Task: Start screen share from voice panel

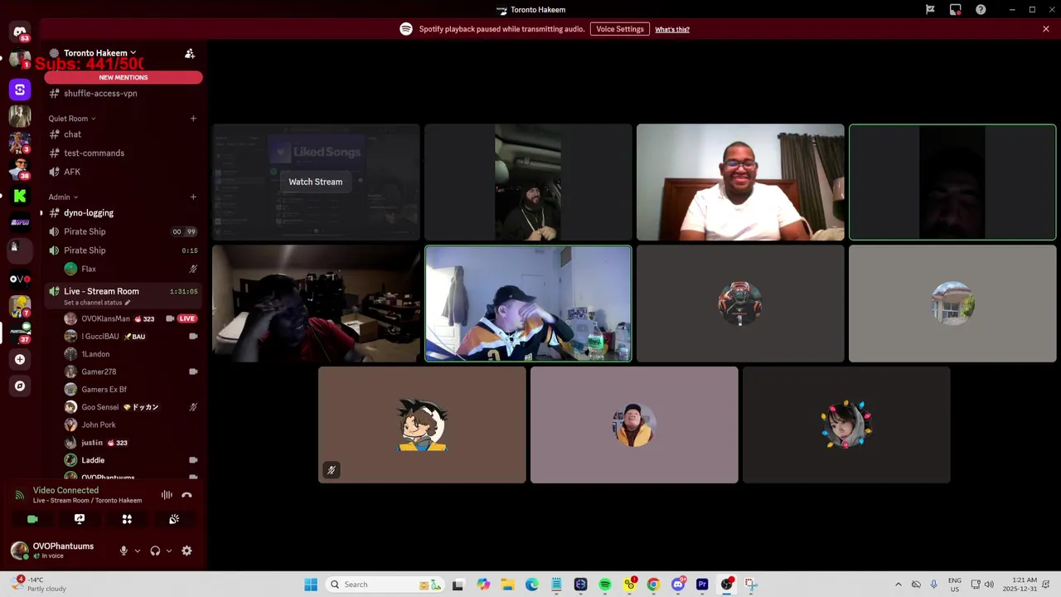Action: pos(80,519)
